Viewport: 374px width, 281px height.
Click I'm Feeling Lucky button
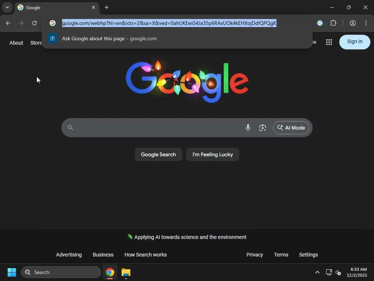[x=213, y=154]
